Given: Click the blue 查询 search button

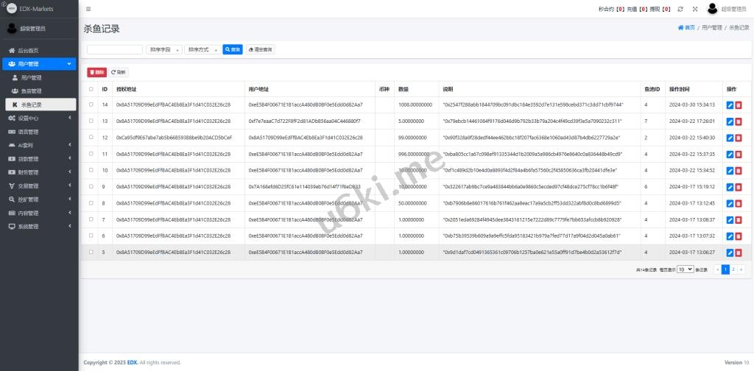Looking at the screenshot, I should (232, 49).
